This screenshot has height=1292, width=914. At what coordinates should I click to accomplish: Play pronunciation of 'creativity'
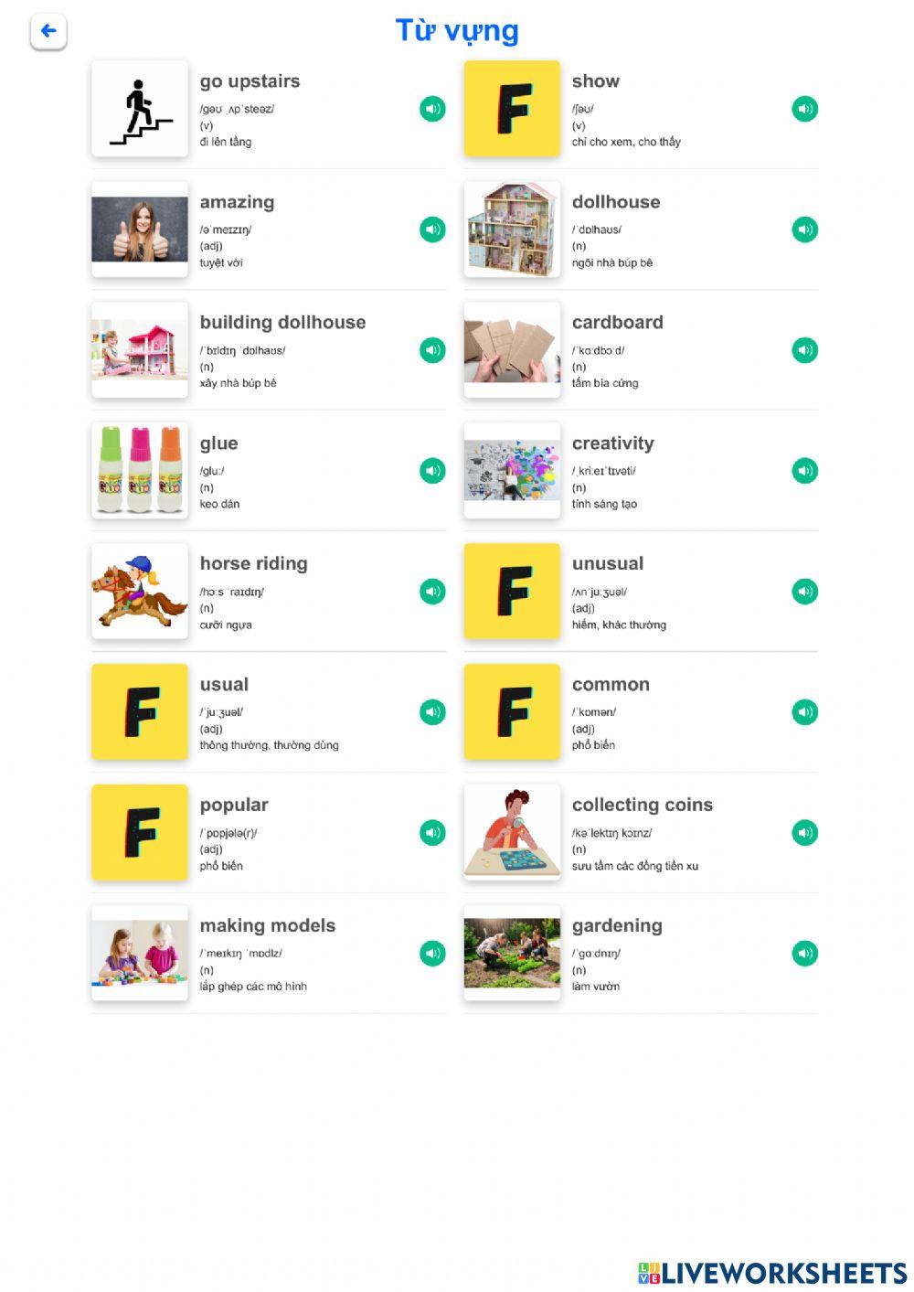804,471
